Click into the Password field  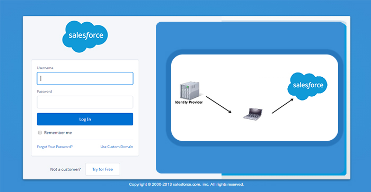click(x=85, y=102)
